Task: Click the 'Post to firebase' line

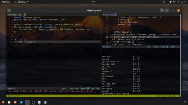Action: click(123, 42)
